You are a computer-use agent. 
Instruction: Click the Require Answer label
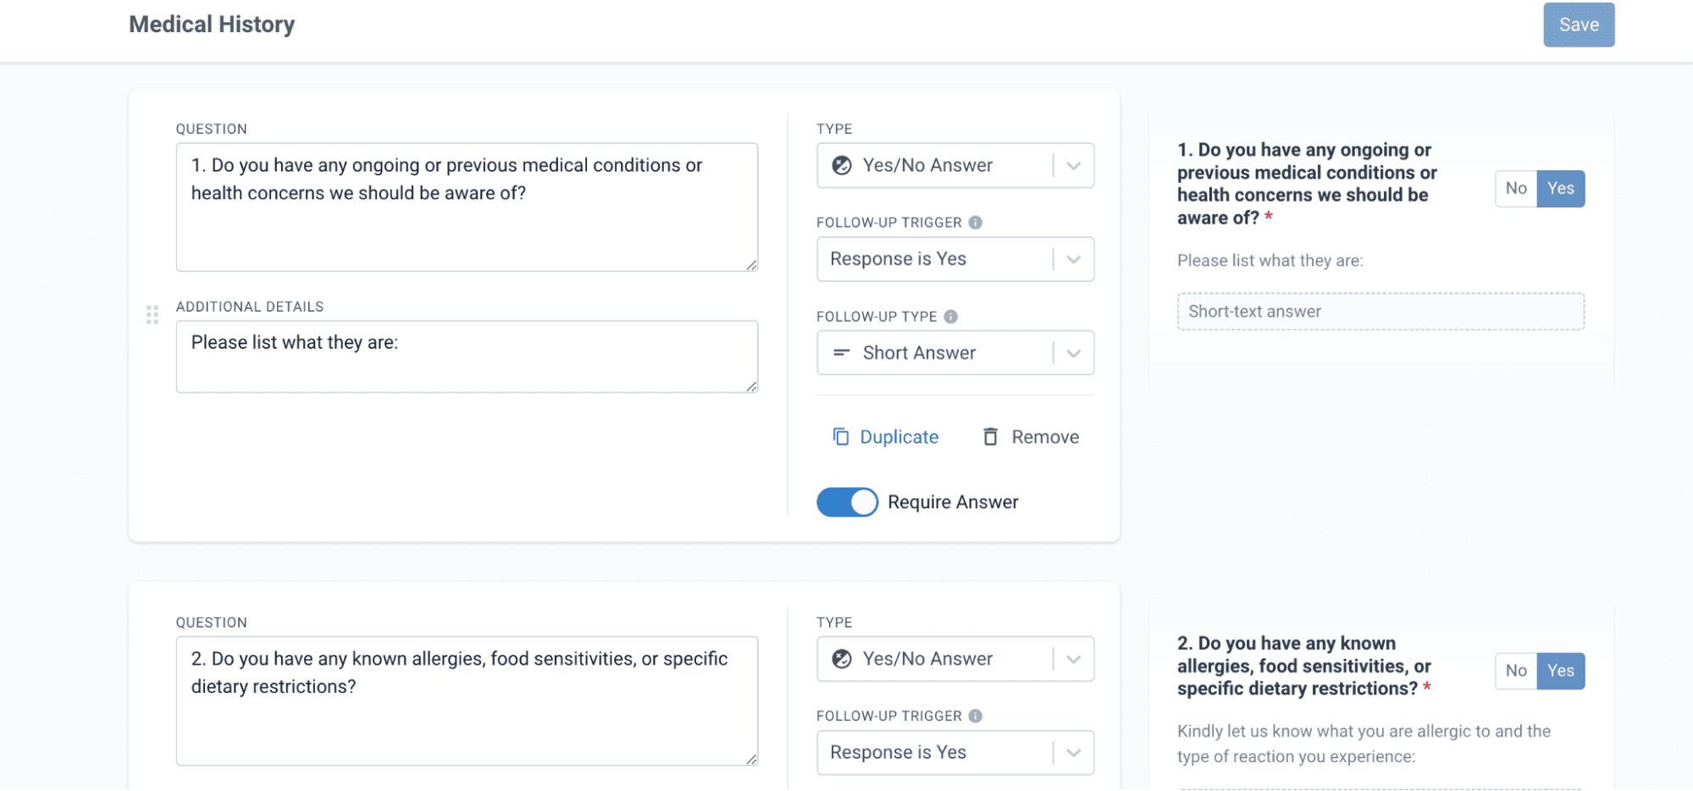tap(953, 502)
